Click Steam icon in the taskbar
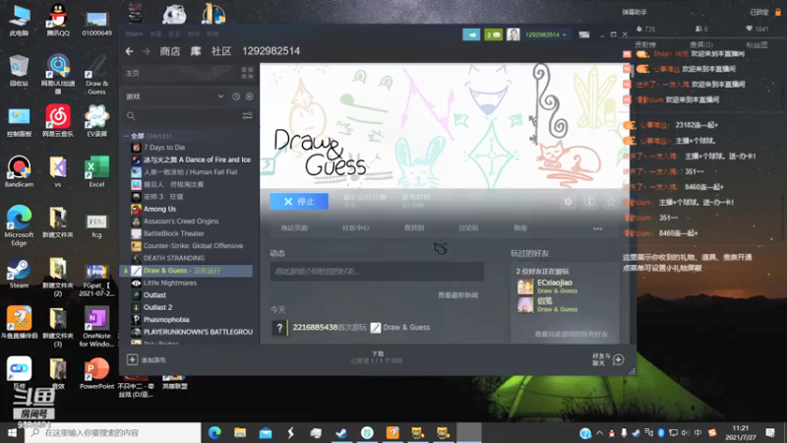The height and width of the screenshot is (443, 787). 341,432
